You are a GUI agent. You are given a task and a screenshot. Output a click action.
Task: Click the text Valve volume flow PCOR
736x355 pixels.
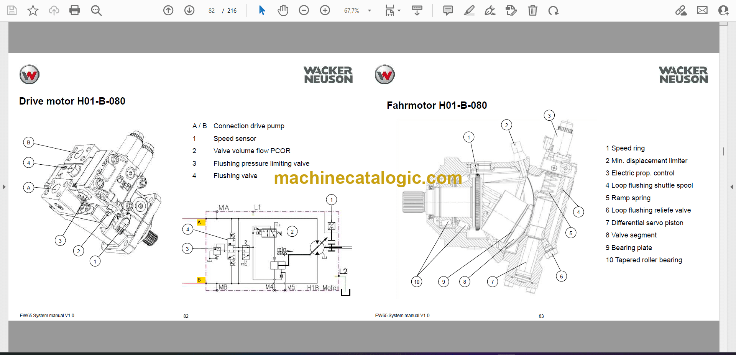(x=252, y=151)
